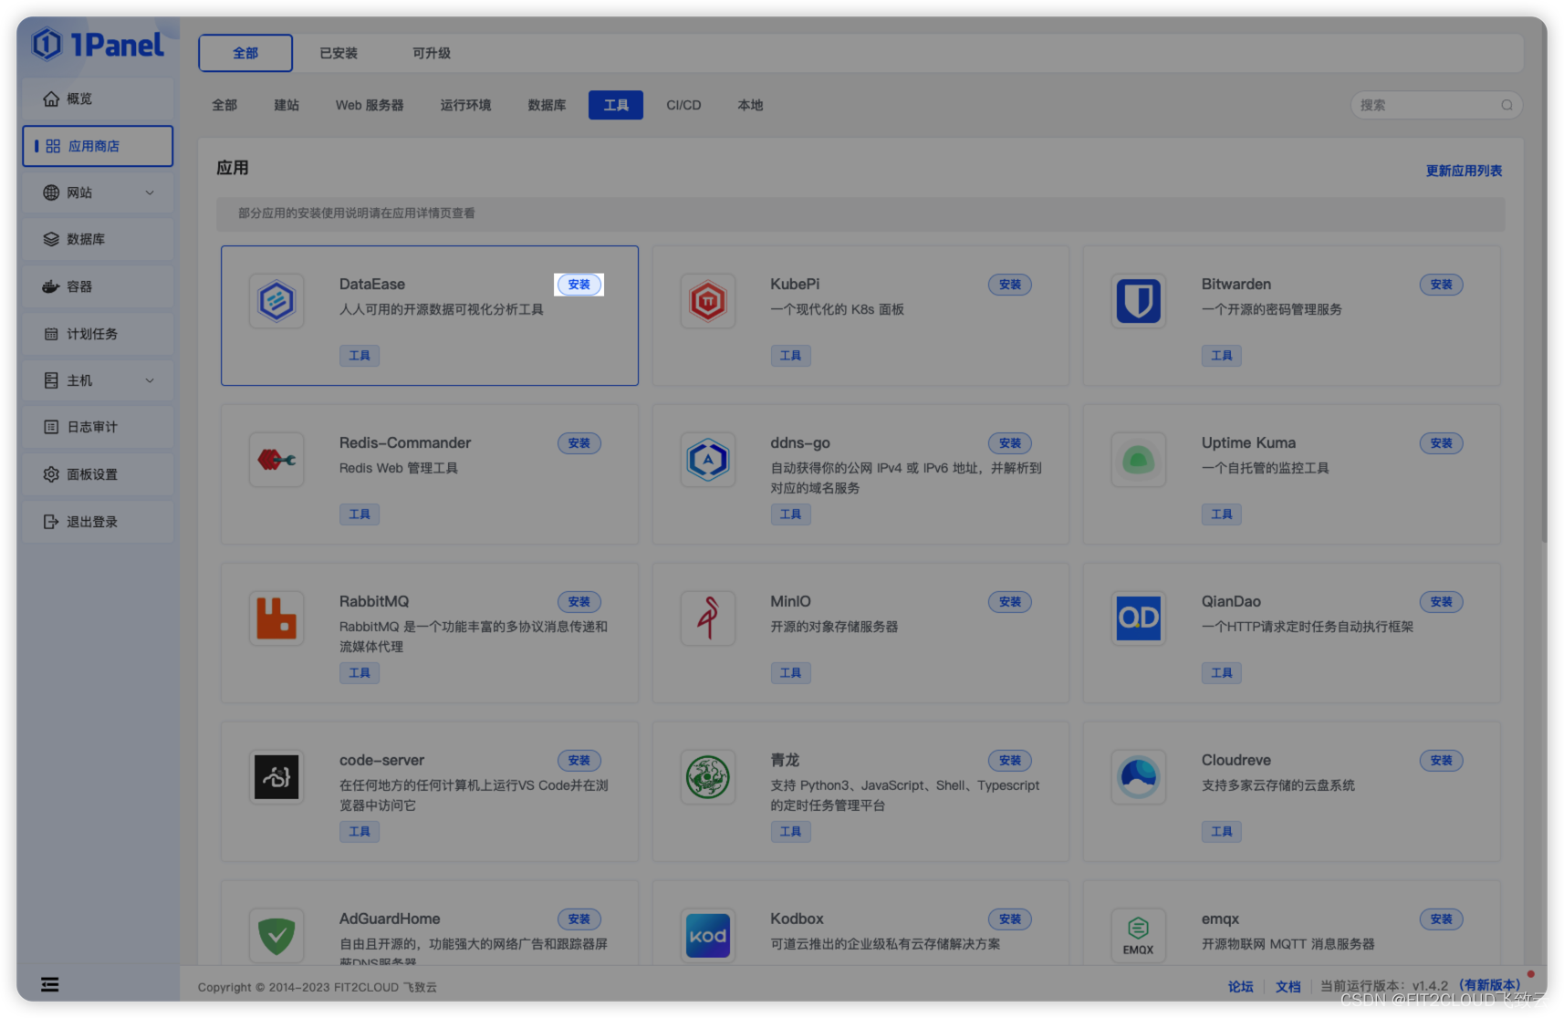
Task: Open the 数据库 sidebar item
Action: (x=98, y=239)
